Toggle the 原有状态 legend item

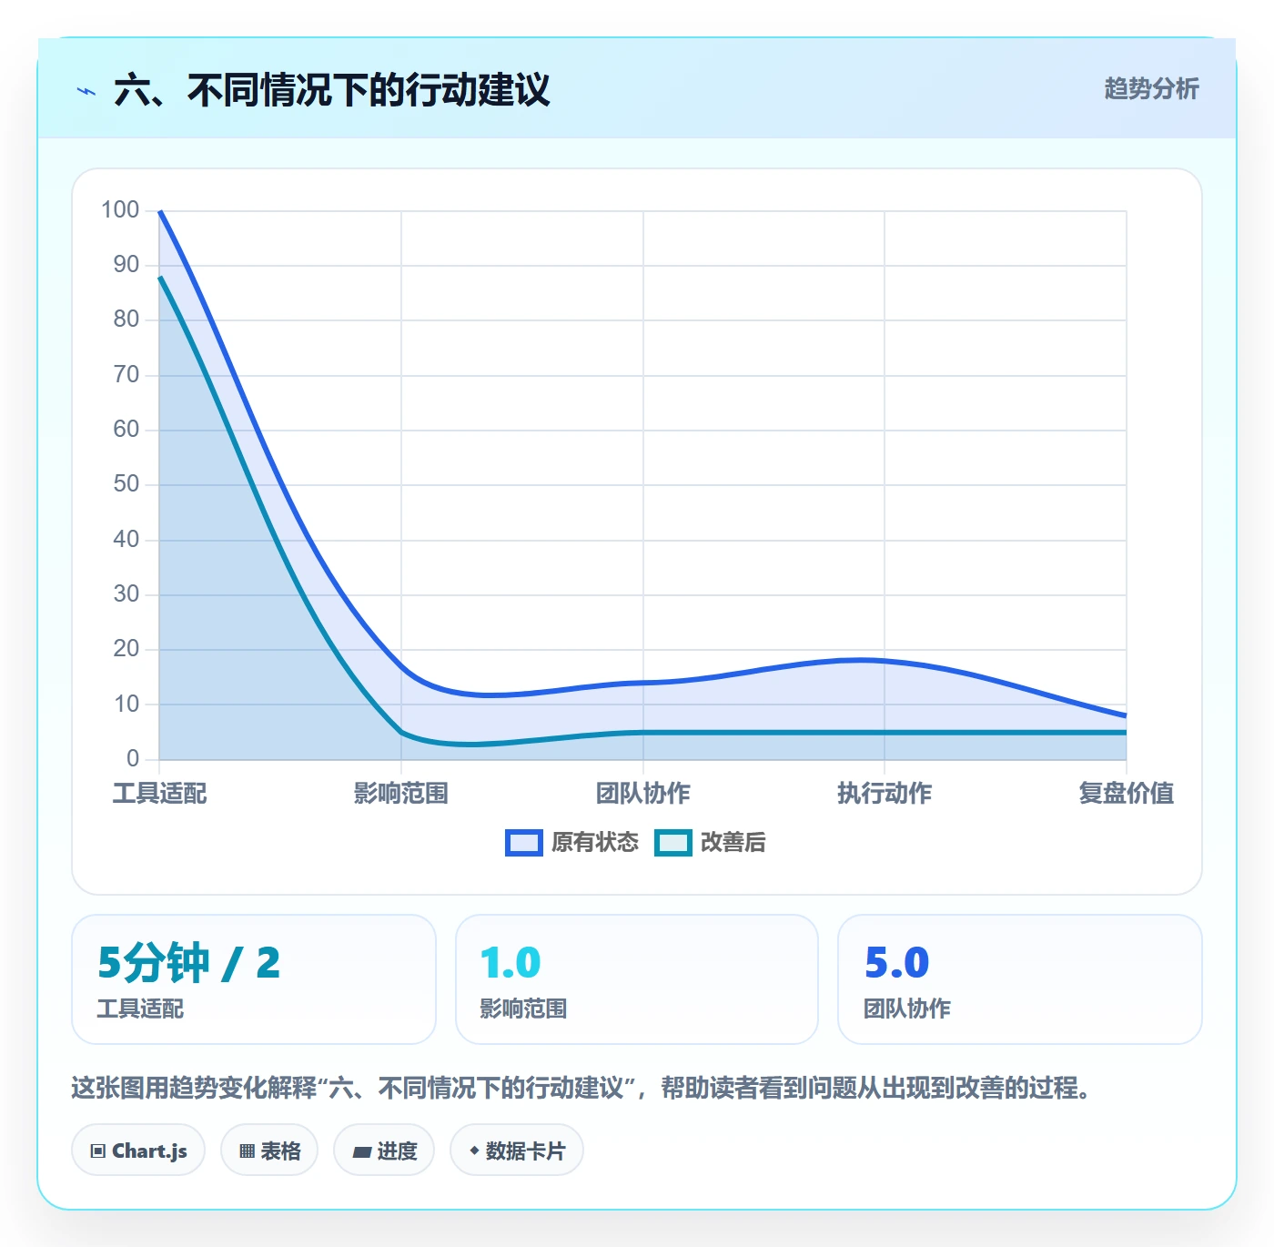pyautogui.click(x=572, y=843)
